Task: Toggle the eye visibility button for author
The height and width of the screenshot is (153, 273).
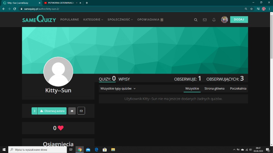Action: [x=72, y=111]
